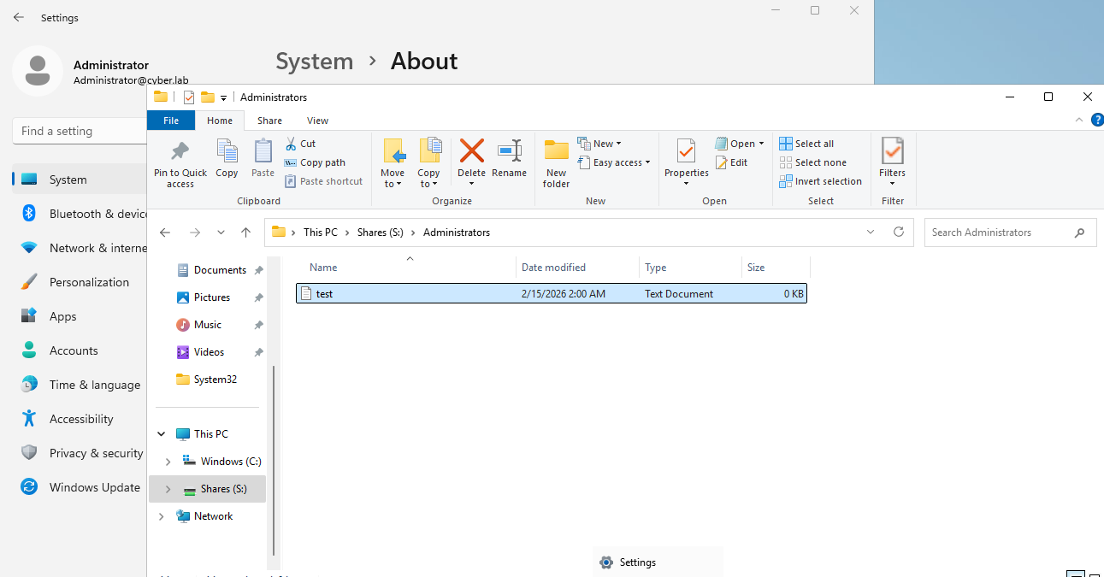Open the File menu tab
Screen dimensions: 1104x577
click(x=171, y=121)
